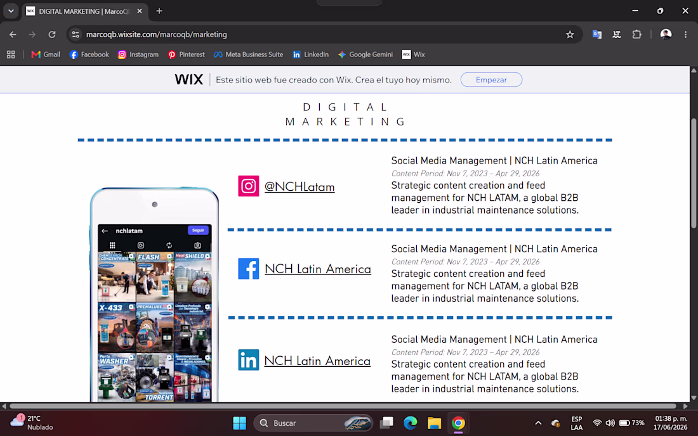Click the Empezar button in Wix banner

[491, 80]
